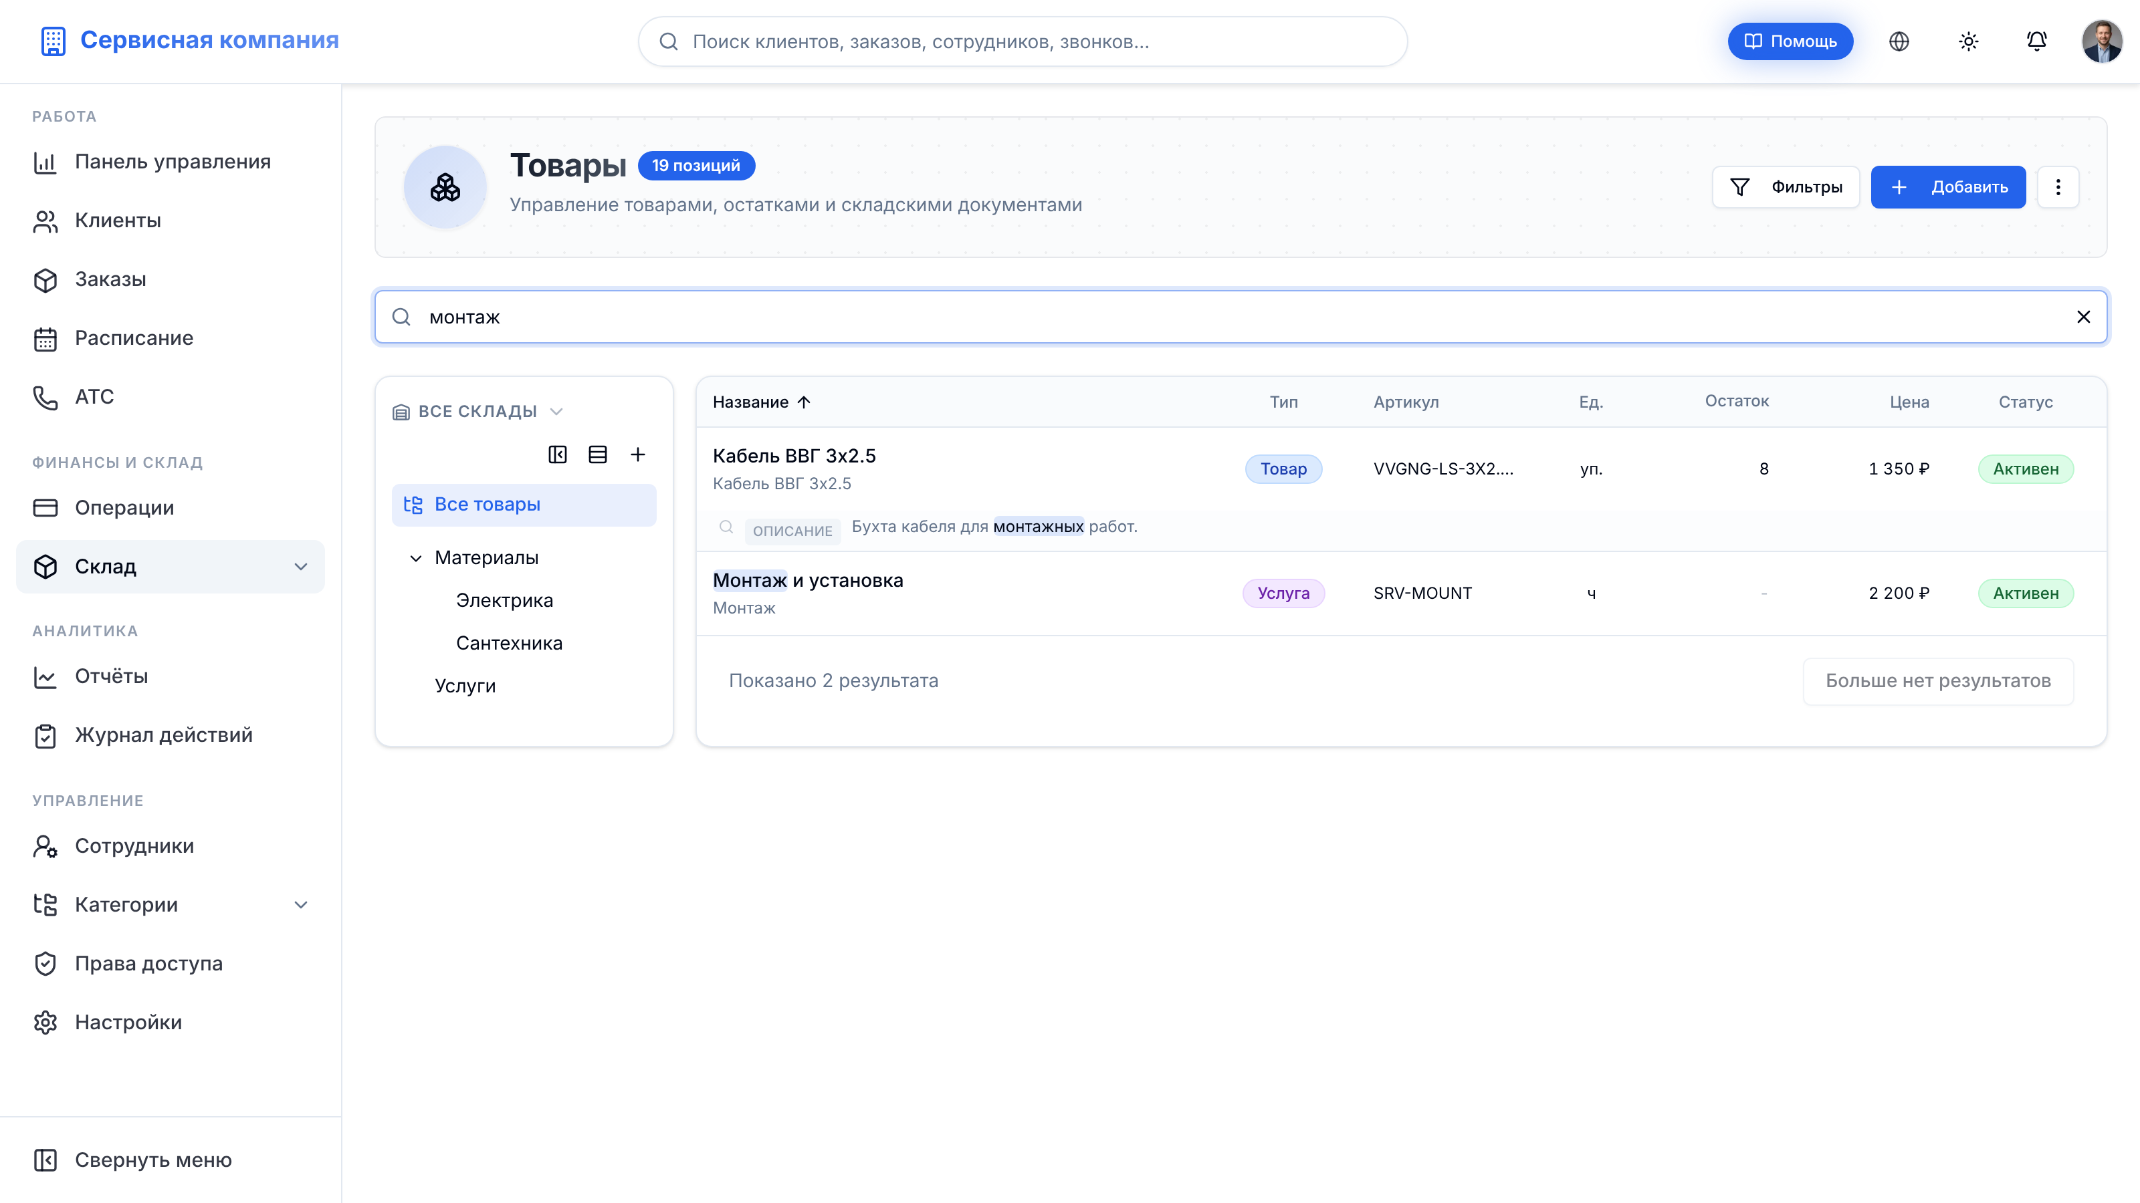Click the ОПИСАНИЕ match tag
The image size is (2140, 1203).
792,531
